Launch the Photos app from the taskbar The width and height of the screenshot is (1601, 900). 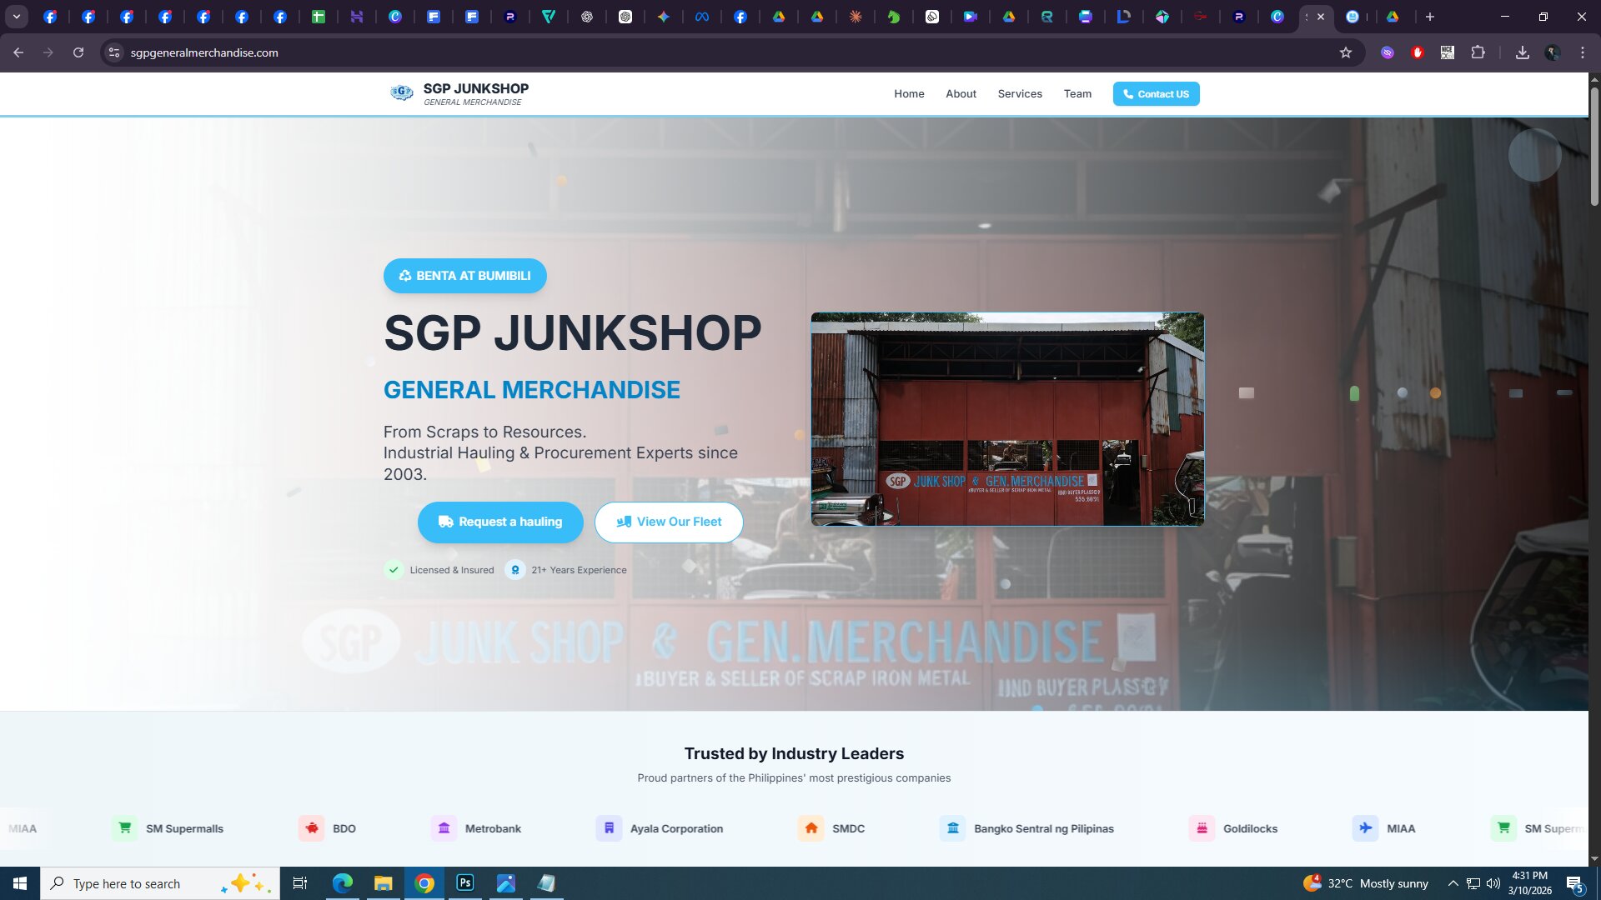coord(505,883)
